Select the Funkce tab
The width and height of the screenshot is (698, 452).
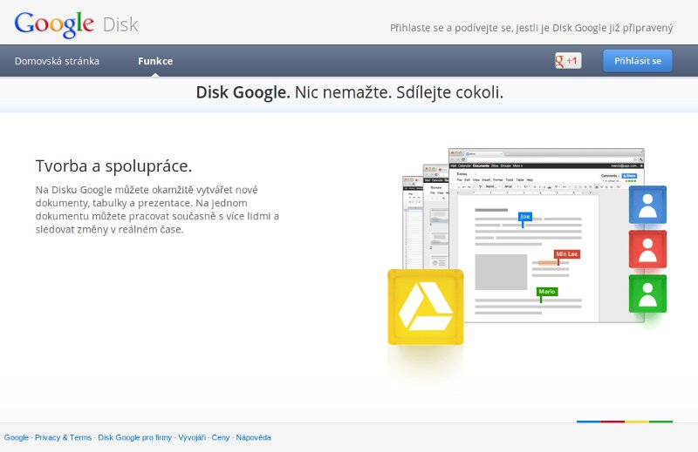tap(155, 61)
